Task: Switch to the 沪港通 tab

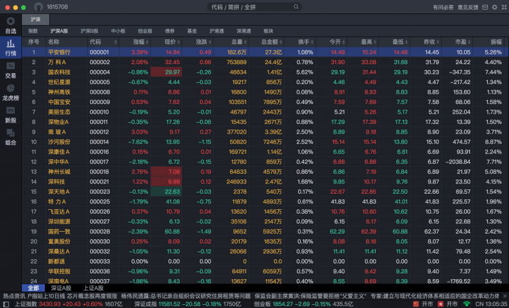Action: [x=217, y=31]
